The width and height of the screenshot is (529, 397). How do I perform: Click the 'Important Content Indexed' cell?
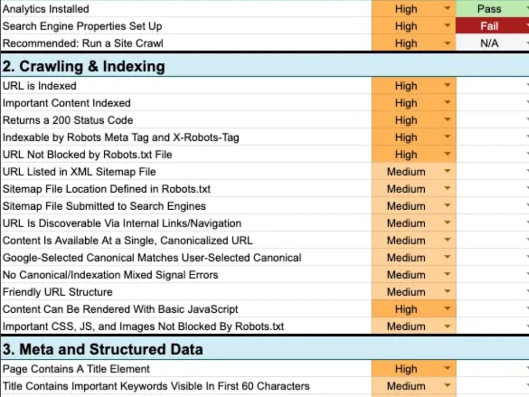(x=186, y=103)
